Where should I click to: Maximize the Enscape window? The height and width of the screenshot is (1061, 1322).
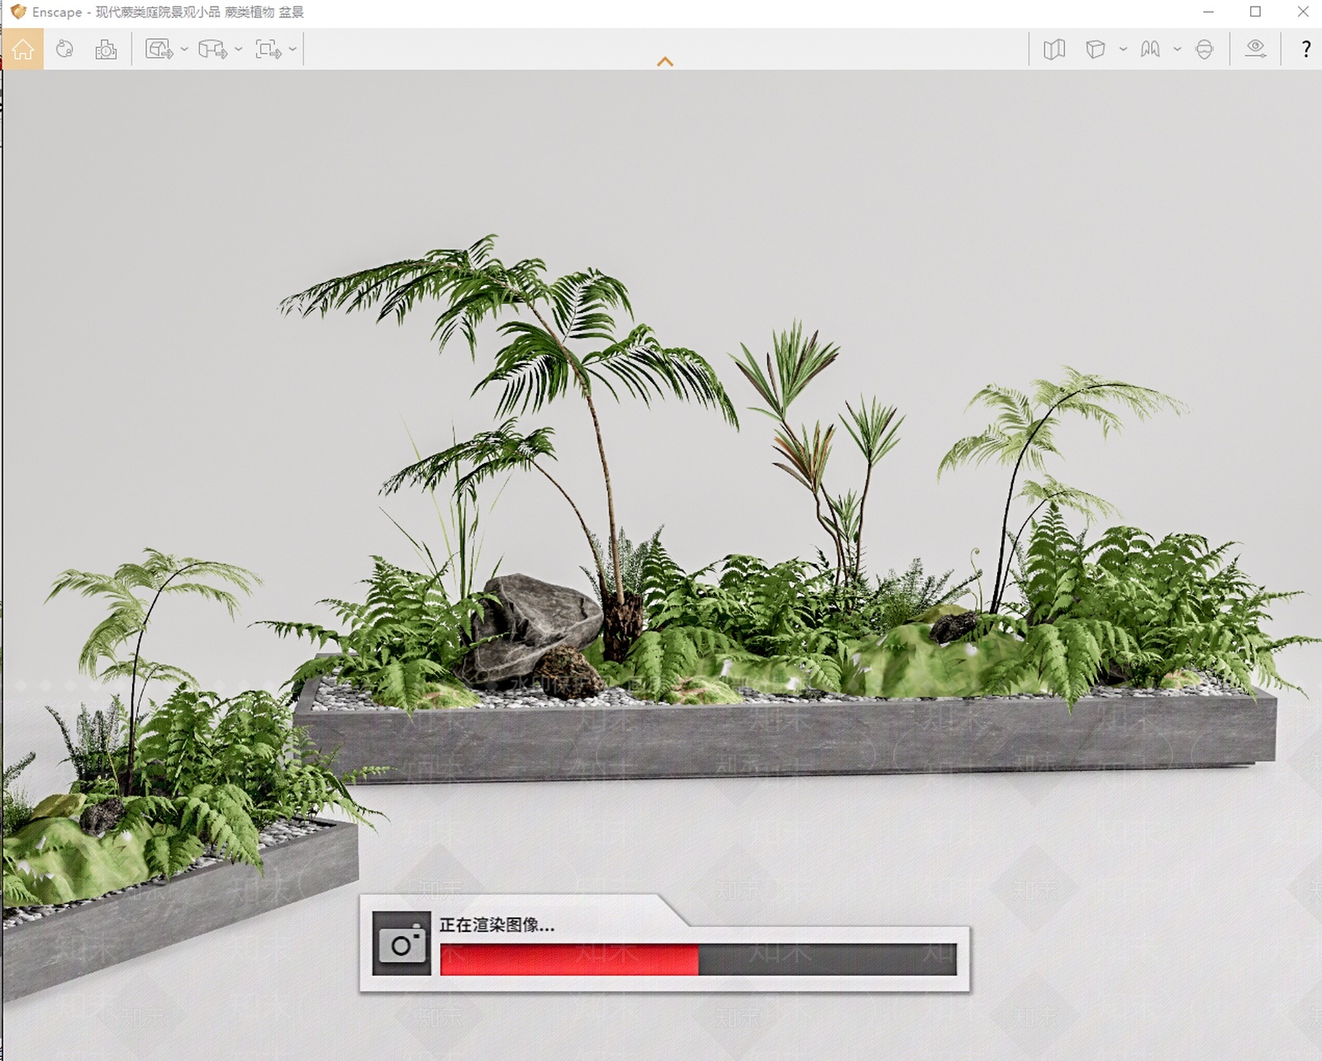click(x=1255, y=12)
